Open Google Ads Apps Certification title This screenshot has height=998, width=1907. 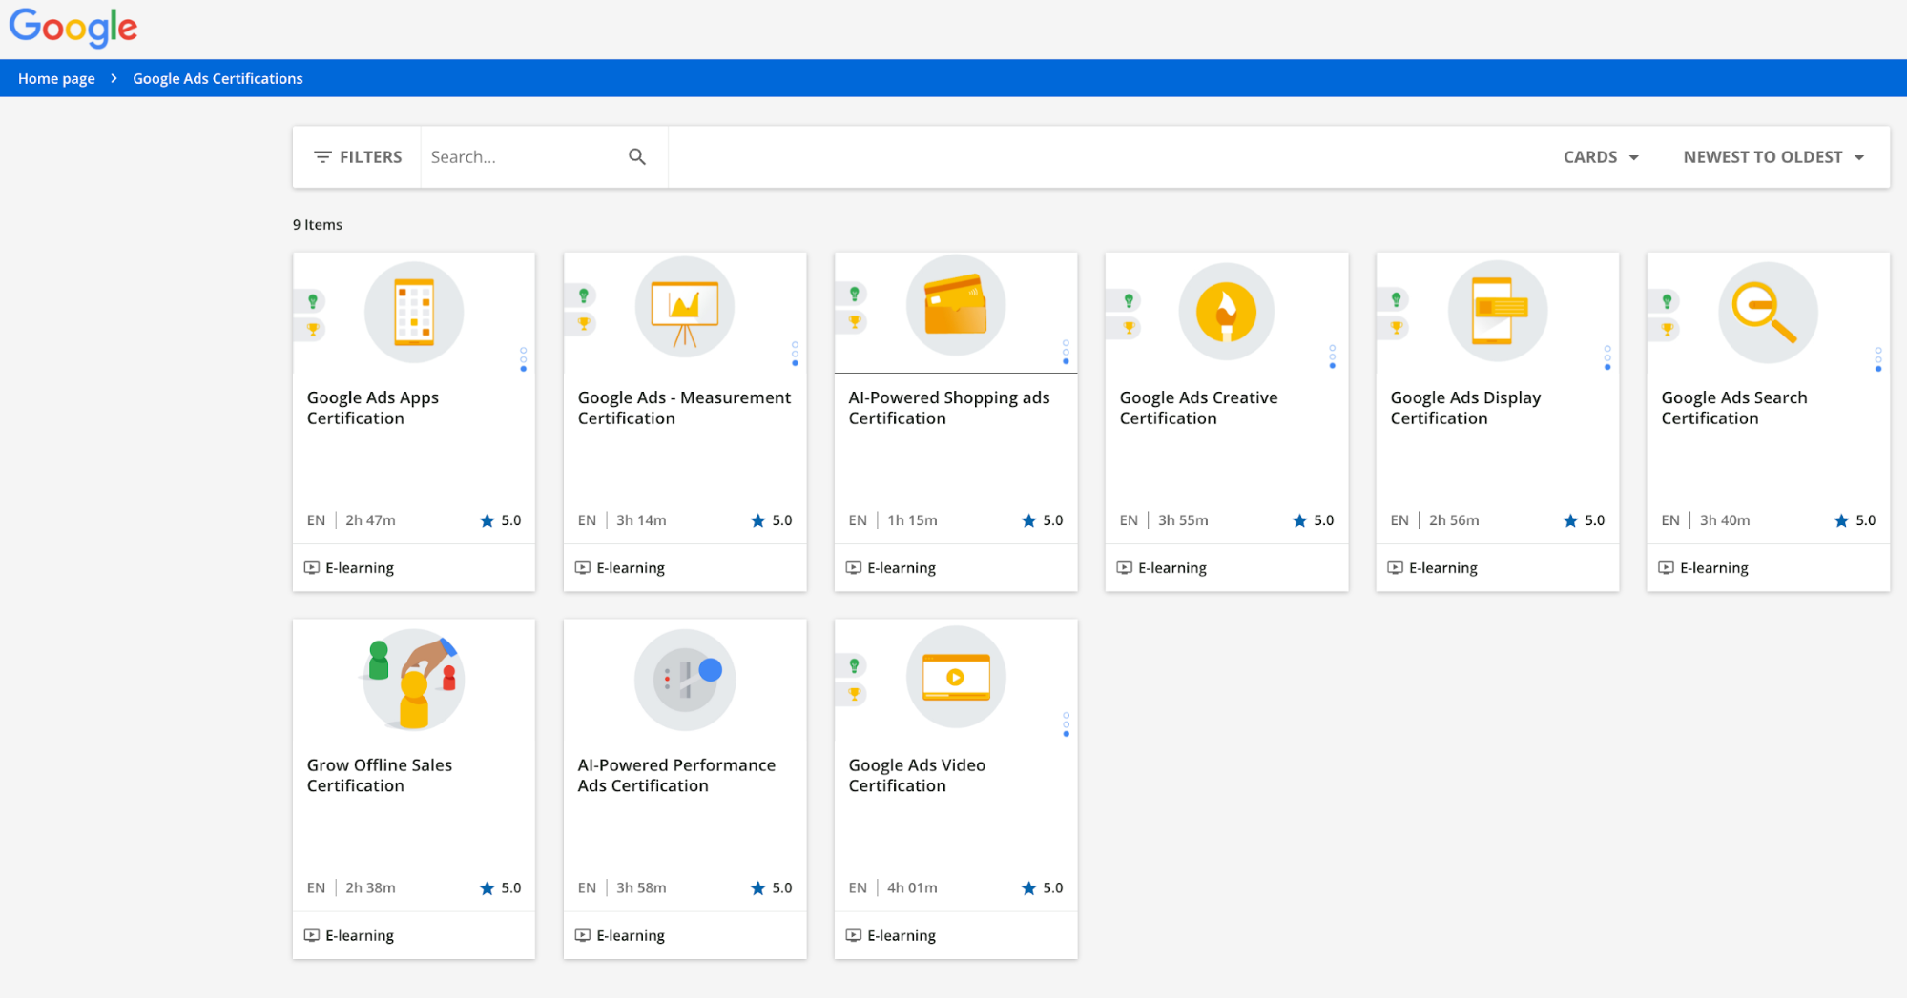tap(373, 408)
